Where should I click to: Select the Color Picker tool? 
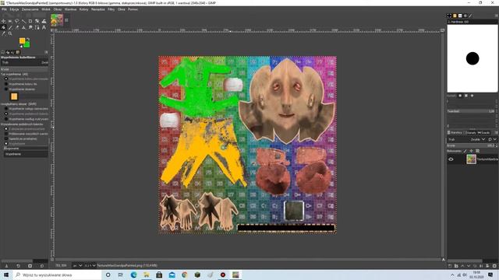tap(3, 33)
